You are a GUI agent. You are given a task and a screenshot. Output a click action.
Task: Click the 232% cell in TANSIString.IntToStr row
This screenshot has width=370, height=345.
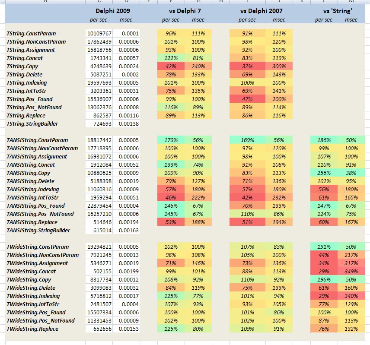[x=279, y=197]
